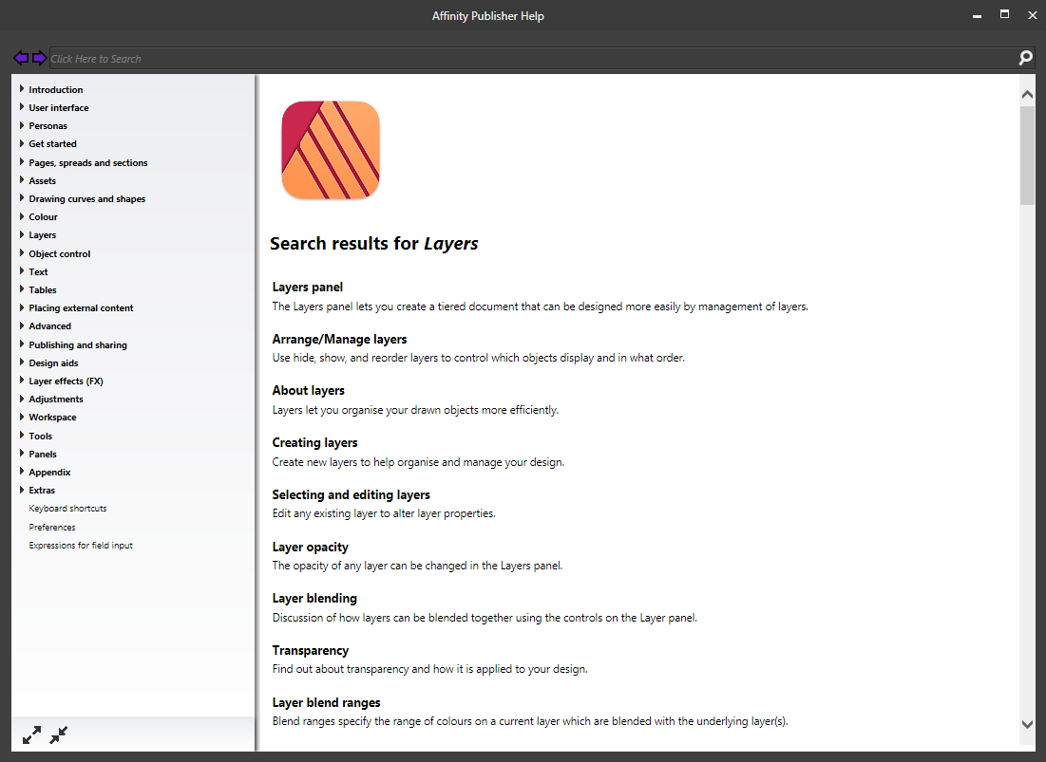Go back using the left arrow icon
Viewport: 1046px width, 762px height.
pos(21,58)
